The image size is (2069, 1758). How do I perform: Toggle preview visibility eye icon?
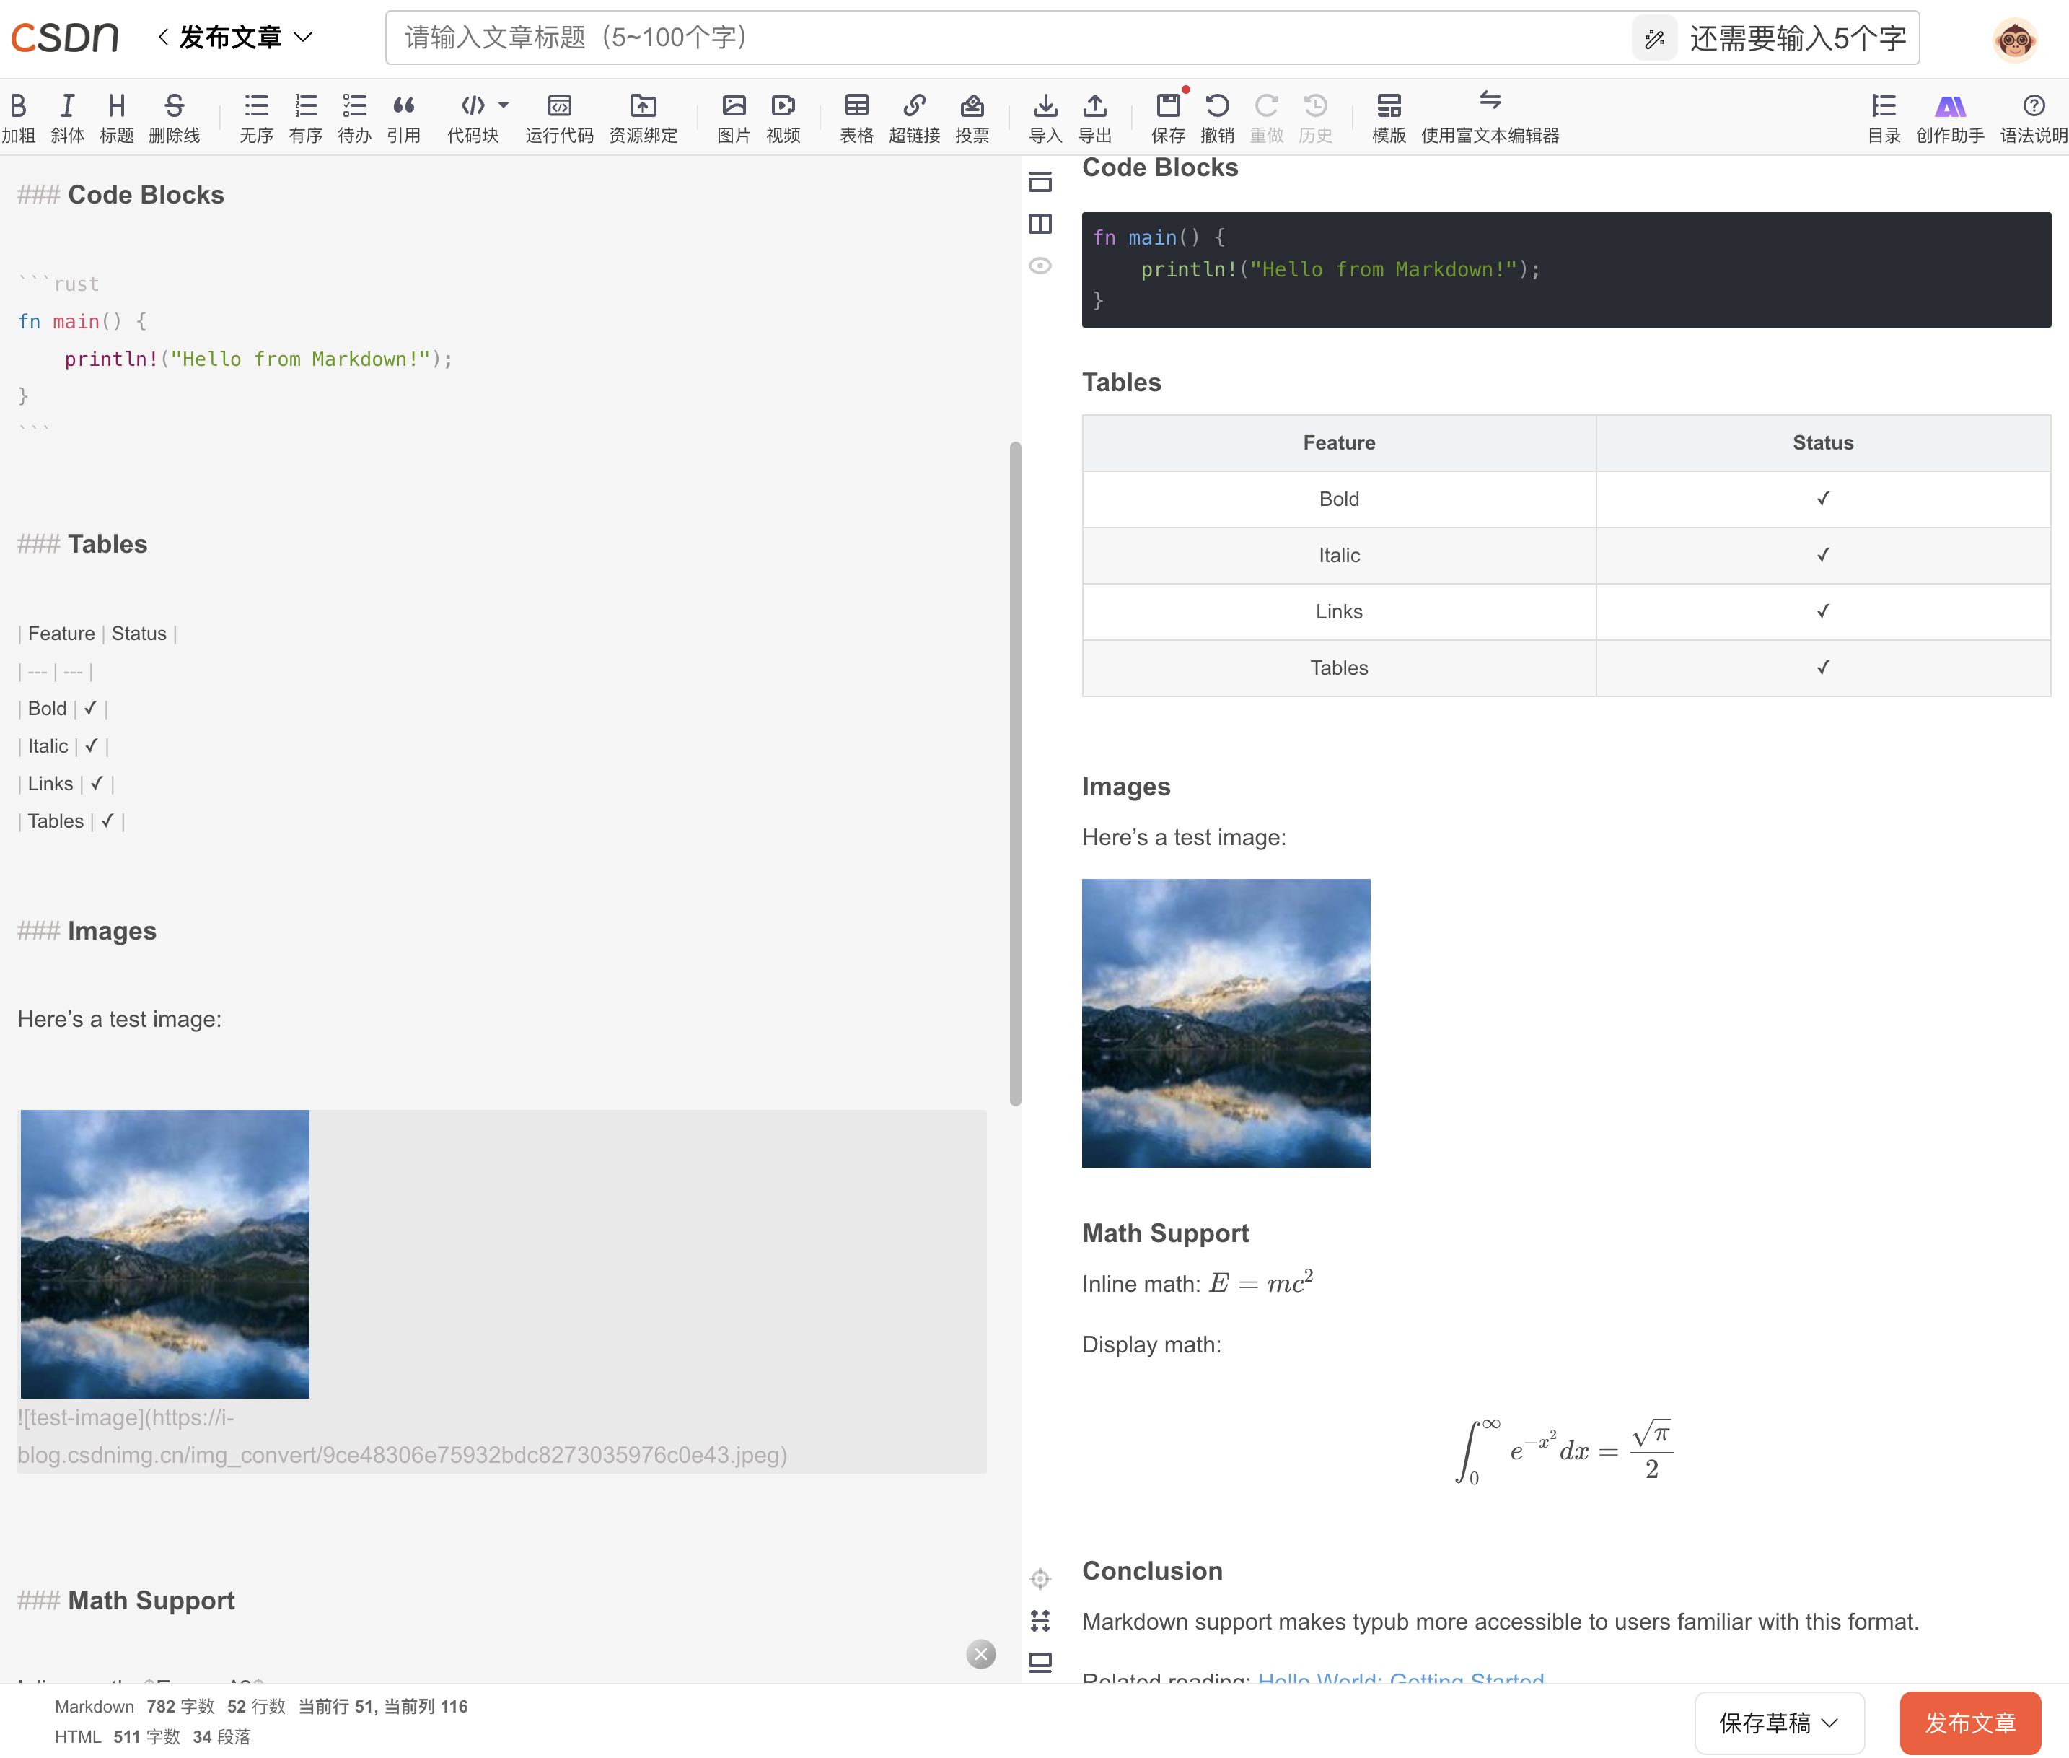coord(1040,266)
